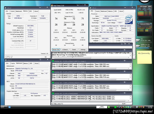This screenshot has height=114, width=154.
Task: Click the Real Temp '75' tray icon
Action: pyautogui.click(x=118, y=107)
